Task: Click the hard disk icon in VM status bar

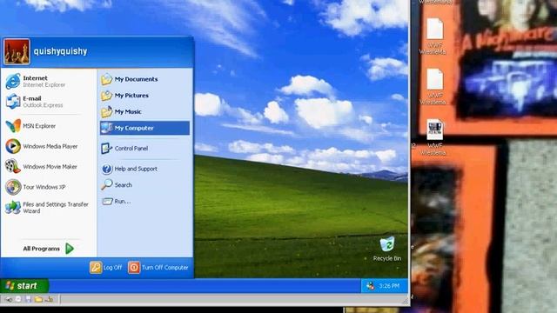Action: (x=8, y=299)
